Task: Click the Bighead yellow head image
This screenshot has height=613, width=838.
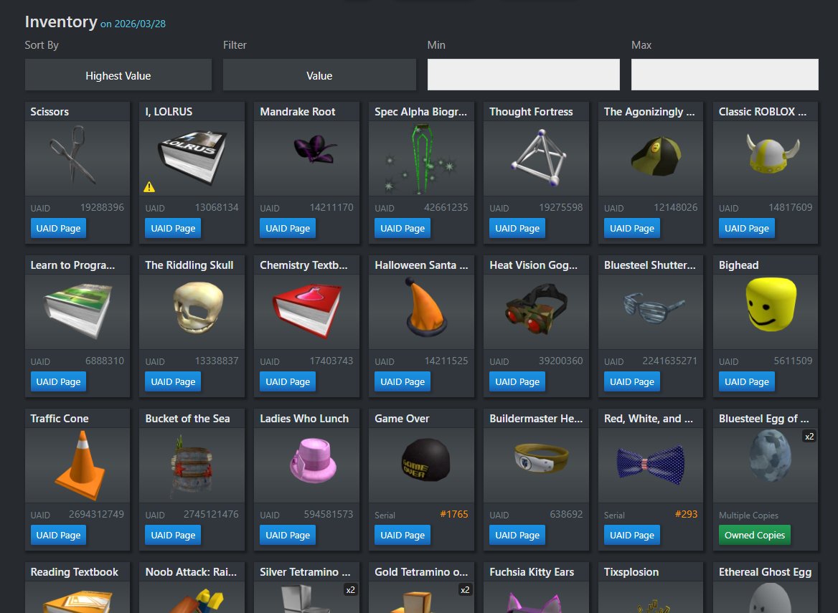Action: pos(766,312)
